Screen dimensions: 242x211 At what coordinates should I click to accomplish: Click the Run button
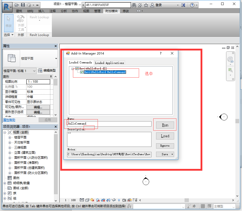tap(165, 125)
